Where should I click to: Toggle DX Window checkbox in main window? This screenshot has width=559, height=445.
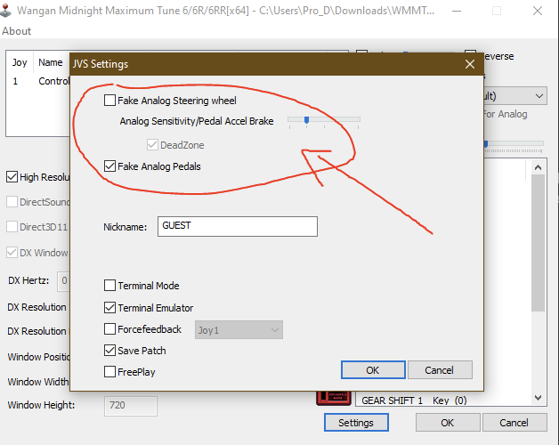(x=12, y=253)
